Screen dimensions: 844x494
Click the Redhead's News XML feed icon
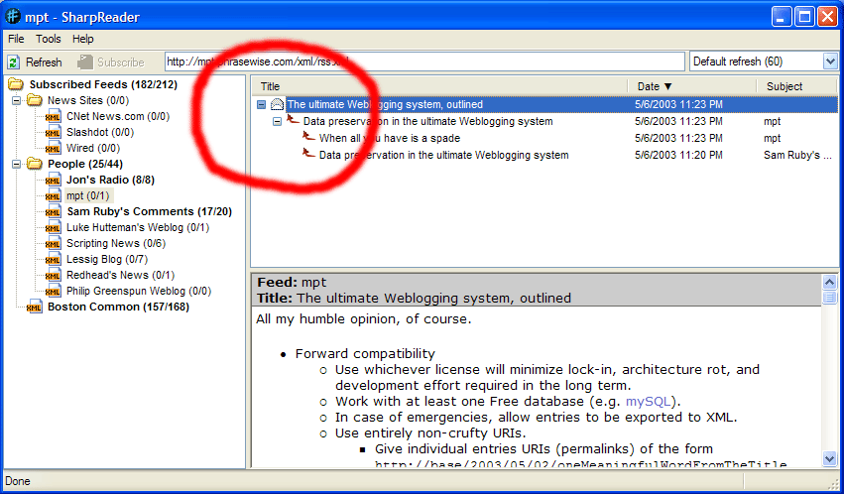(53, 275)
